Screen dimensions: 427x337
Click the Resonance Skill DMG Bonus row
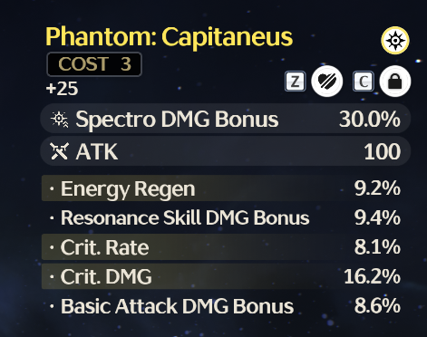(226, 217)
